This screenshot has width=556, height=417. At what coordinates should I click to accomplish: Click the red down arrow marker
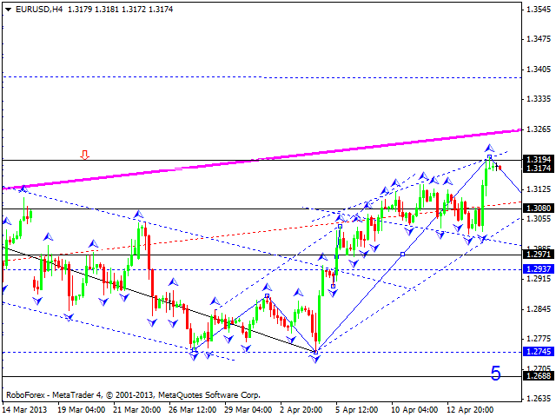click(84, 155)
